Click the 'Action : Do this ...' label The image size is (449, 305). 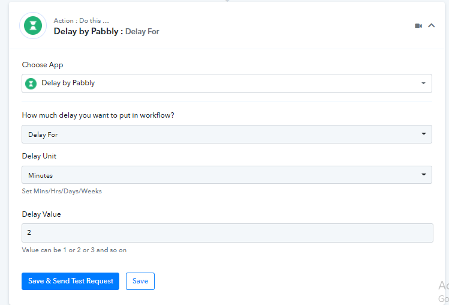[x=82, y=20]
